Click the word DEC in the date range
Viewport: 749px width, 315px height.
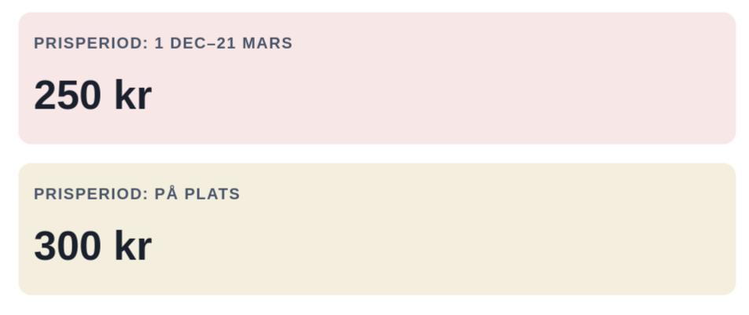(187, 43)
